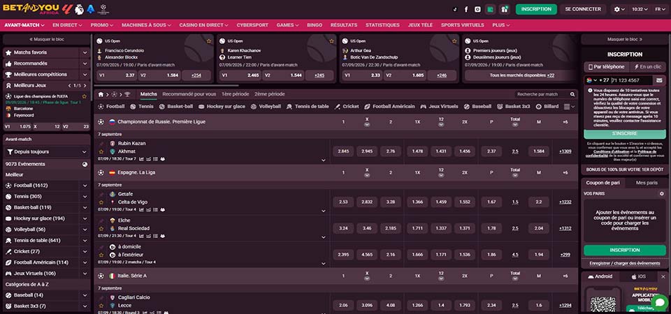
Task: Switch to Mes paris tab
Action: 647,182
